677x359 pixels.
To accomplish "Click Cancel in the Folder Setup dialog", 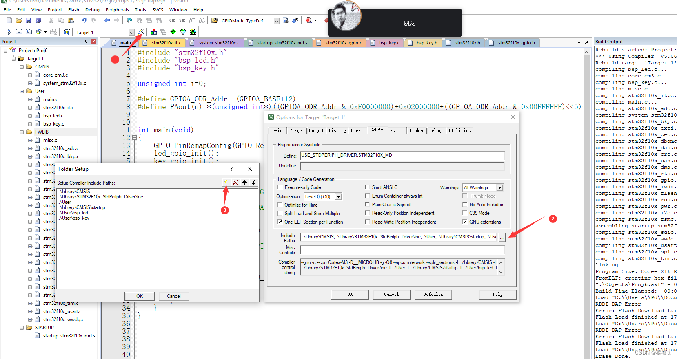I will pyautogui.click(x=174, y=296).
